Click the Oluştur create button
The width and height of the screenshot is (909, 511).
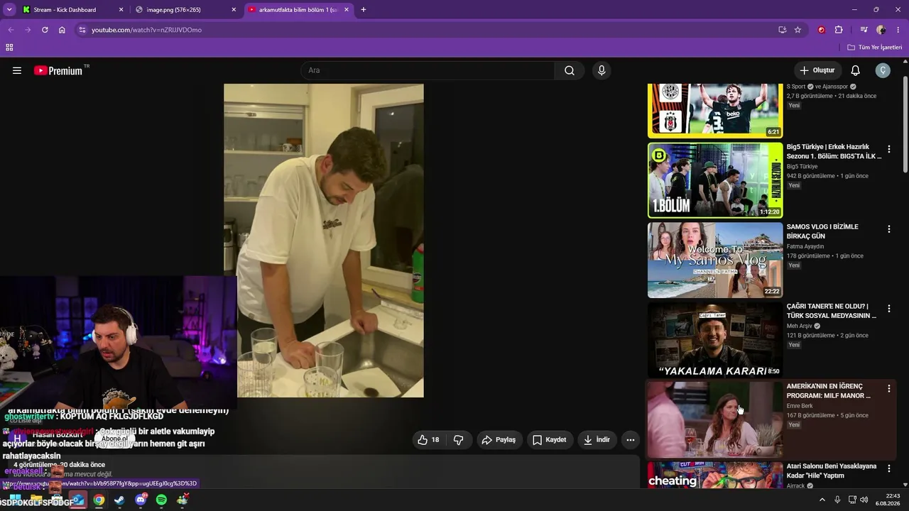pyautogui.click(x=817, y=70)
